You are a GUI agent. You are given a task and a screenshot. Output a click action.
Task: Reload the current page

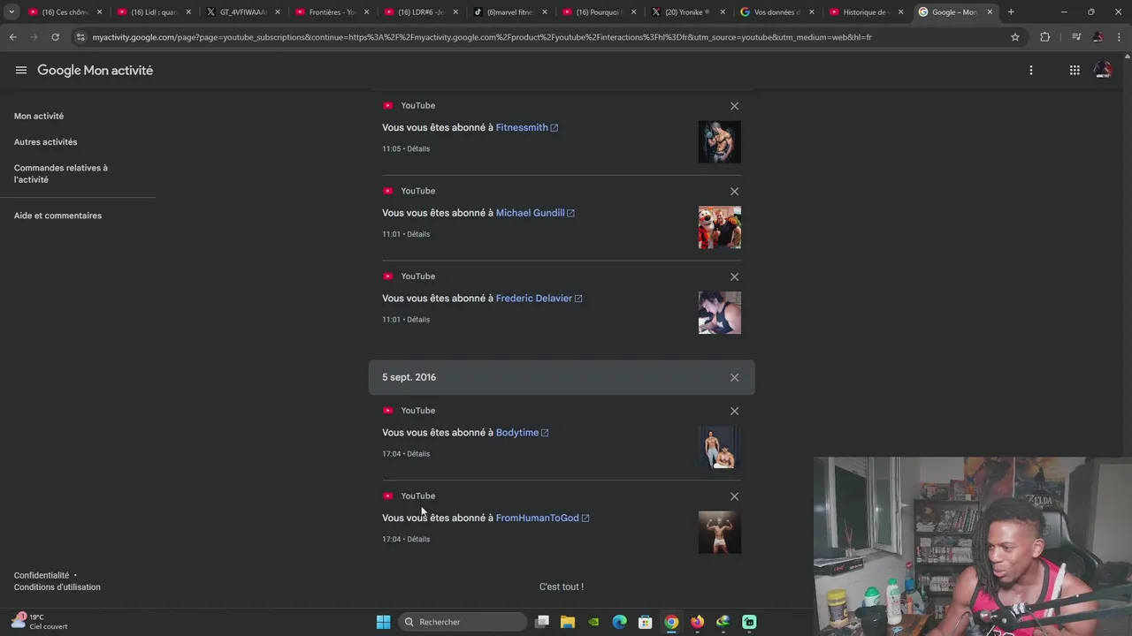point(55,37)
